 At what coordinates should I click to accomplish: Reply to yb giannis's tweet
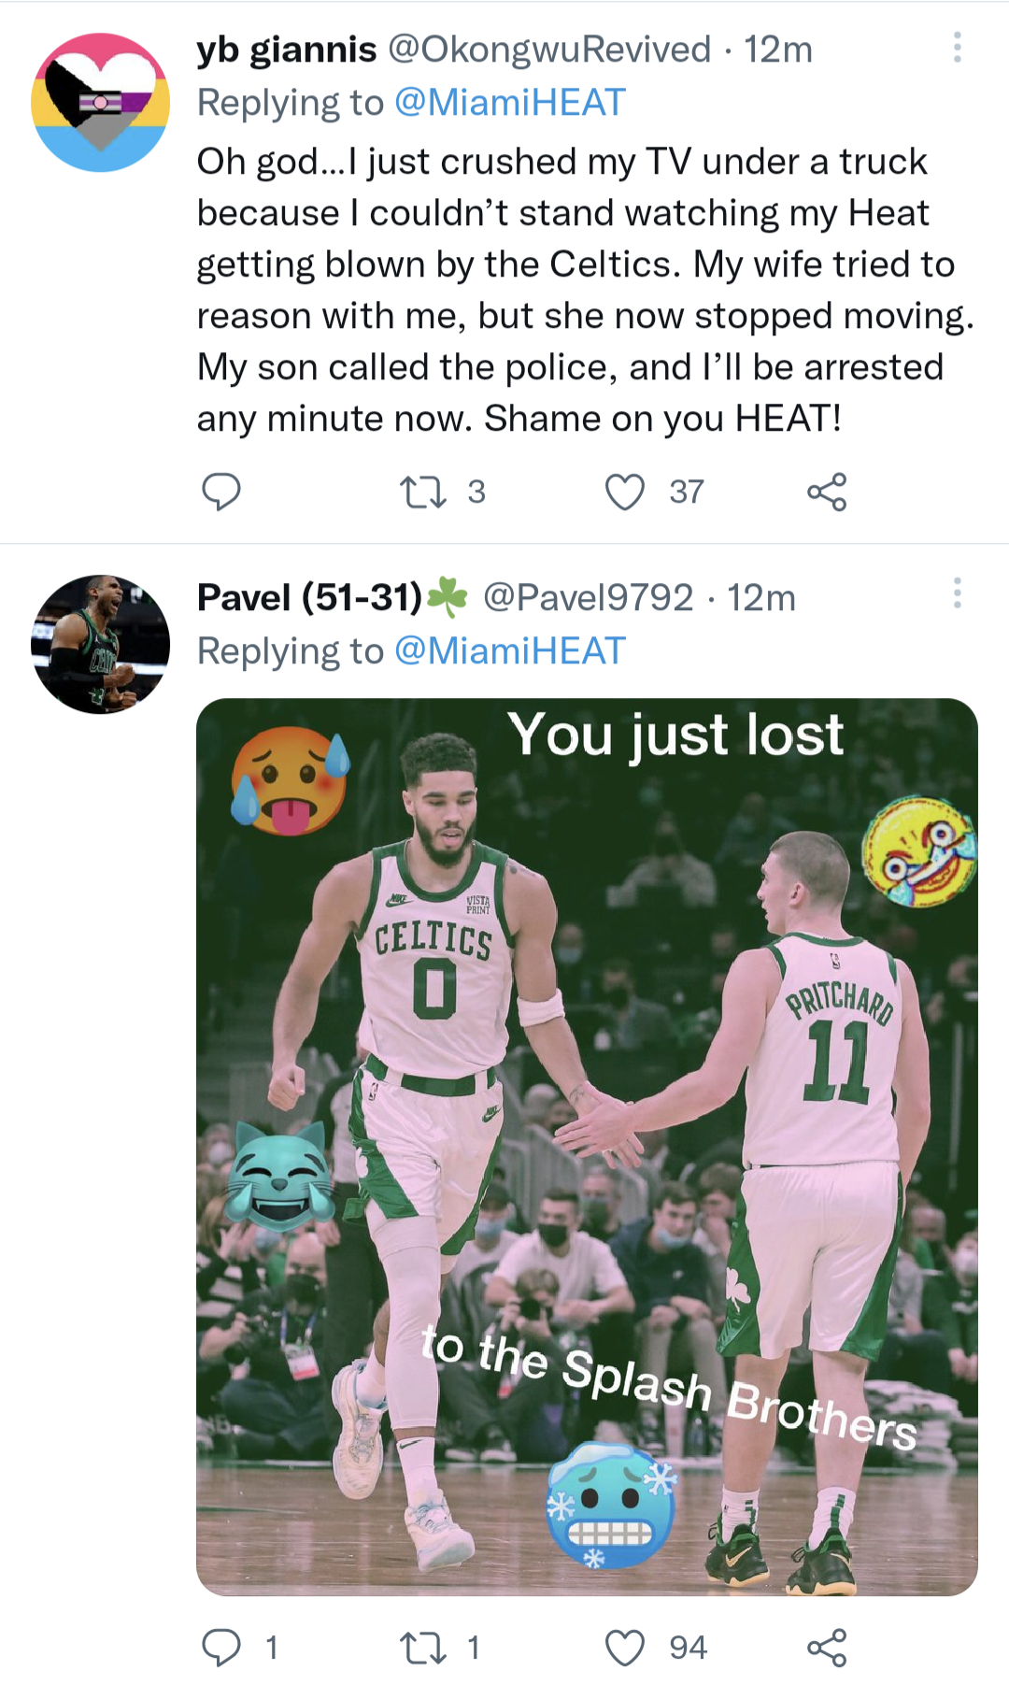click(x=221, y=492)
